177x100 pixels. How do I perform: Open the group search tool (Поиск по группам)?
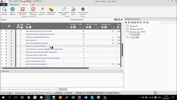coord(4,11)
